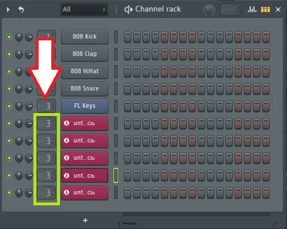
Task: Click the FL Keys volume knob
Action: click(29, 106)
